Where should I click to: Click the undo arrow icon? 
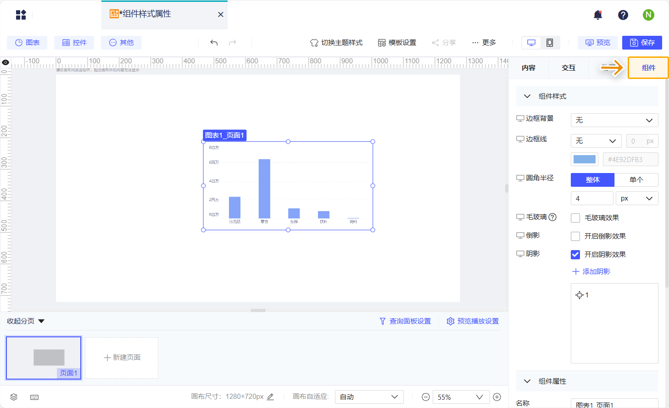pos(213,42)
